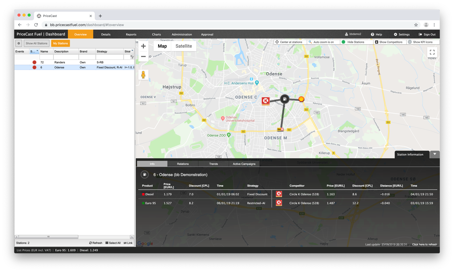The height and width of the screenshot is (272, 454).
Task: Click station icon beside 6 - Odense title
Action: (x=145, y=175)
